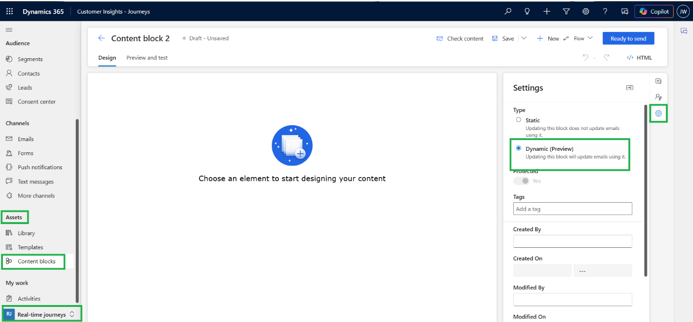693x322 pixels.
Task: Open Emails under Channels
Action: point(26,139)
